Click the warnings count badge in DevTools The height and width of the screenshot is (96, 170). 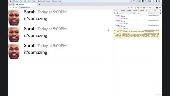tap(155, 11)
